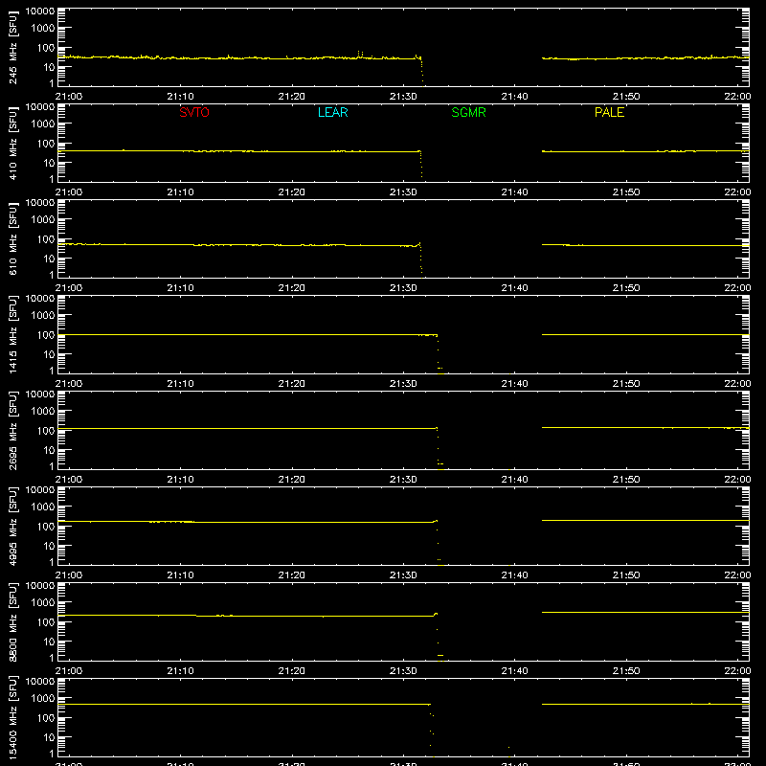This screenshot has height=766, width=766.
Task: Click 10000 y-axis value on 245 MHz plot
Action: click(40, 11)
